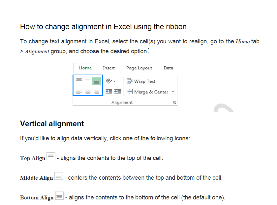
Task: Open the Page Layout ribbon tab
Action: [139, 68]
